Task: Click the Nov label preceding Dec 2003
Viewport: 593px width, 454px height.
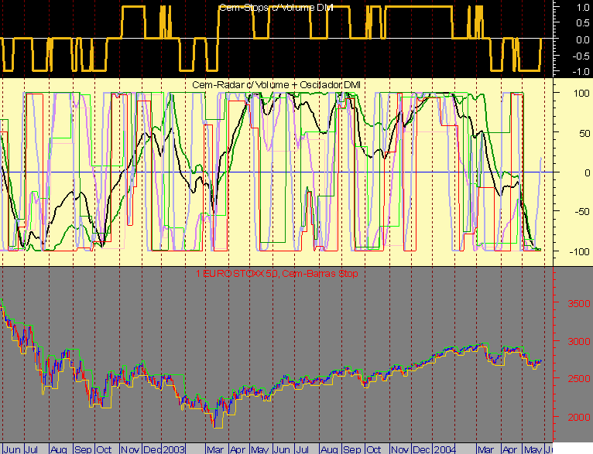Action: 130,449
